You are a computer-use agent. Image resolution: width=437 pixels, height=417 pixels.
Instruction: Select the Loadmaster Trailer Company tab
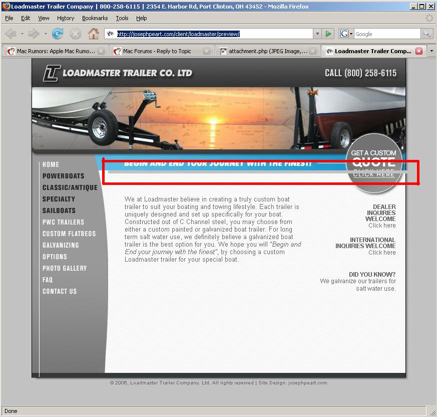coord(374,51)
